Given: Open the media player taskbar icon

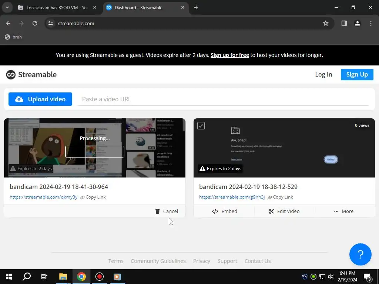Looking at the screenshot, I should (117, 277).
